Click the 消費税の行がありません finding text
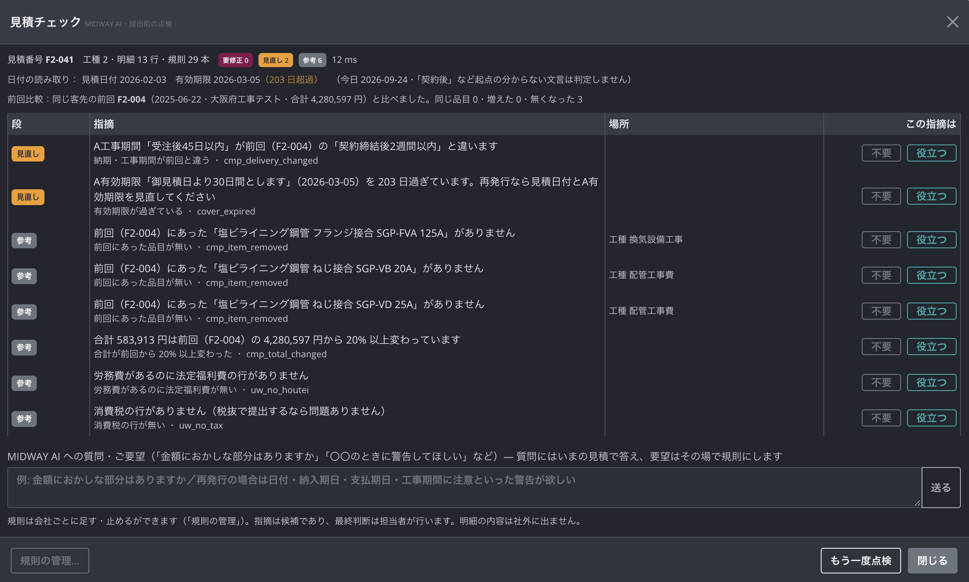969x582 pixels. tap(241, 411)
